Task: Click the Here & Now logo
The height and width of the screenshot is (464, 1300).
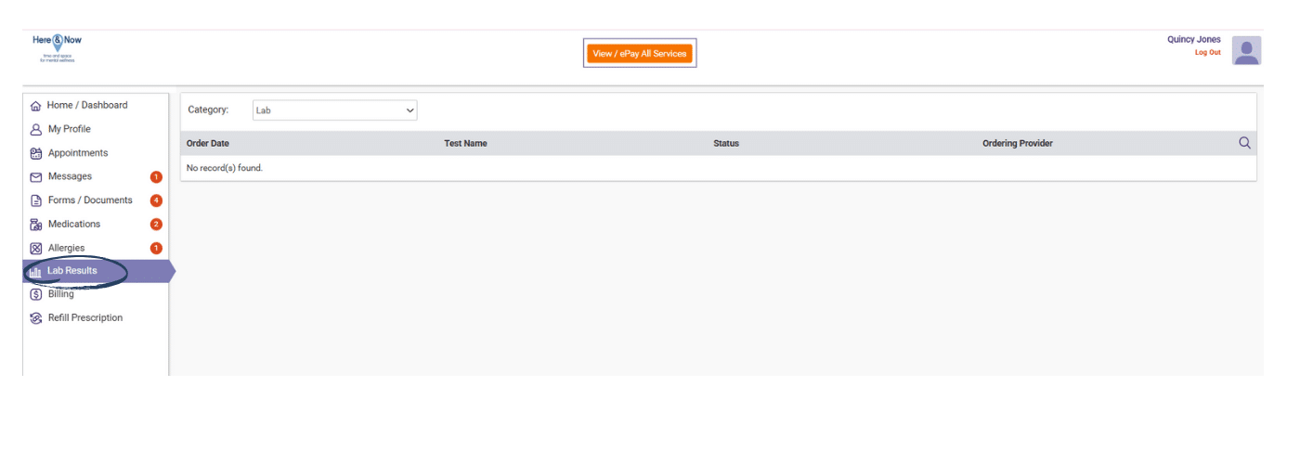Action: tap(57, 48)
